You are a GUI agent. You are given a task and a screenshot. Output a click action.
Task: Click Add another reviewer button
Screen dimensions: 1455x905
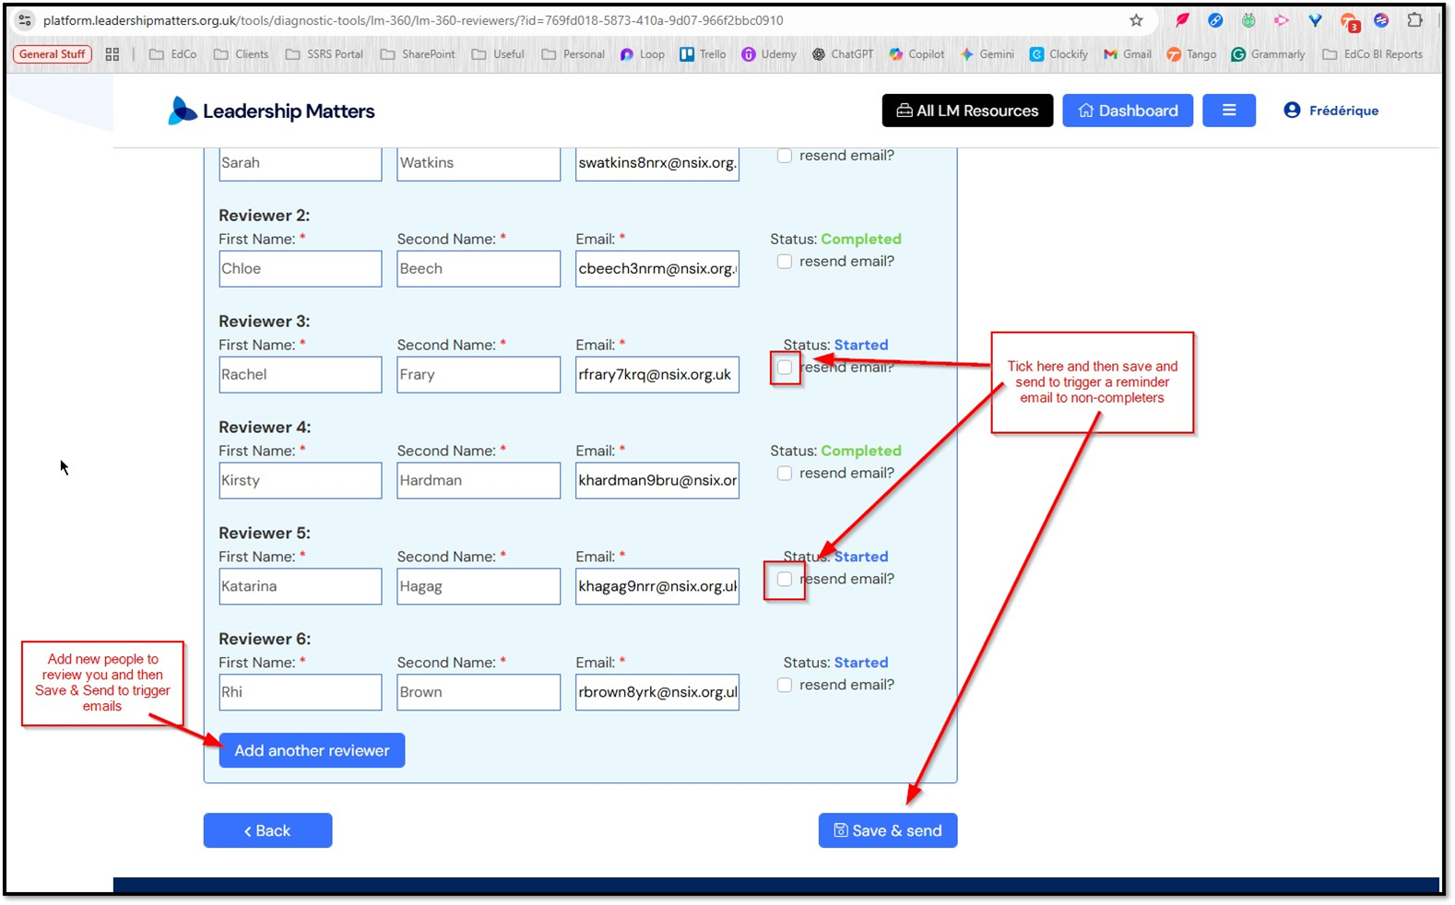point(312,750)
